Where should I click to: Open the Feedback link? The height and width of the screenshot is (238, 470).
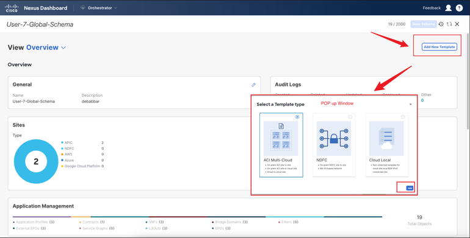pos(432,8)
